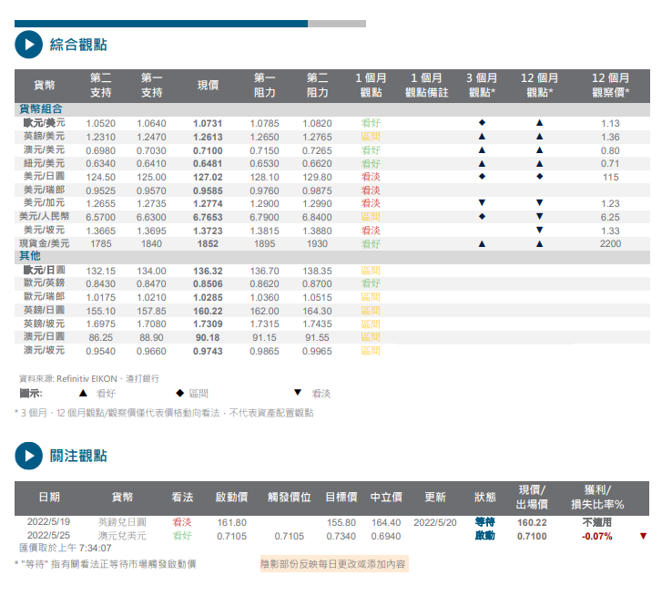Screen dimensions: 662x596
Task: Click the blue progress bar at top
Action: pos(161,24)
